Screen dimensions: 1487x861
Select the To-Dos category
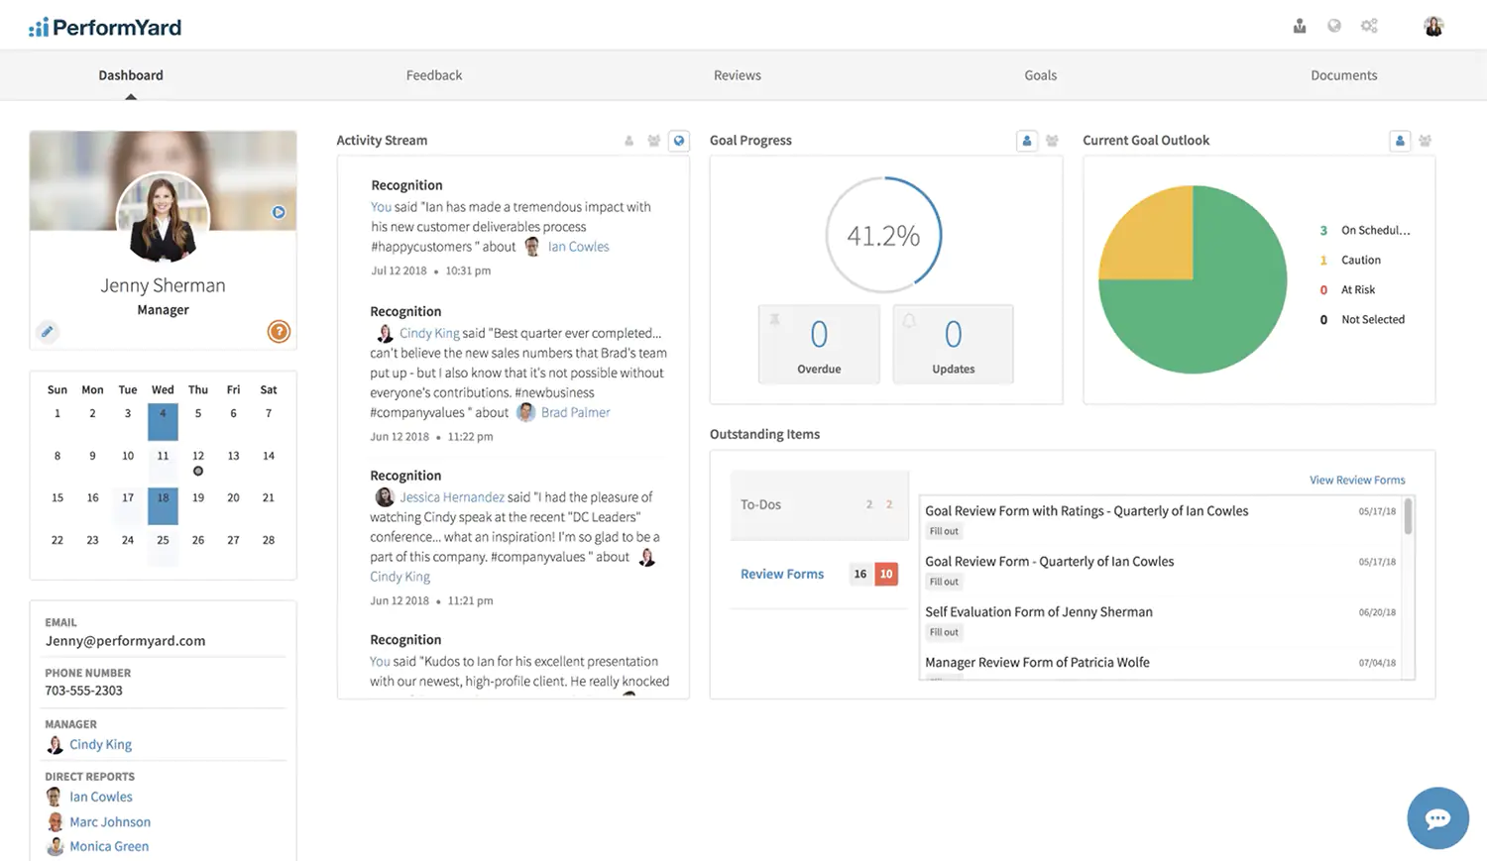819,504
